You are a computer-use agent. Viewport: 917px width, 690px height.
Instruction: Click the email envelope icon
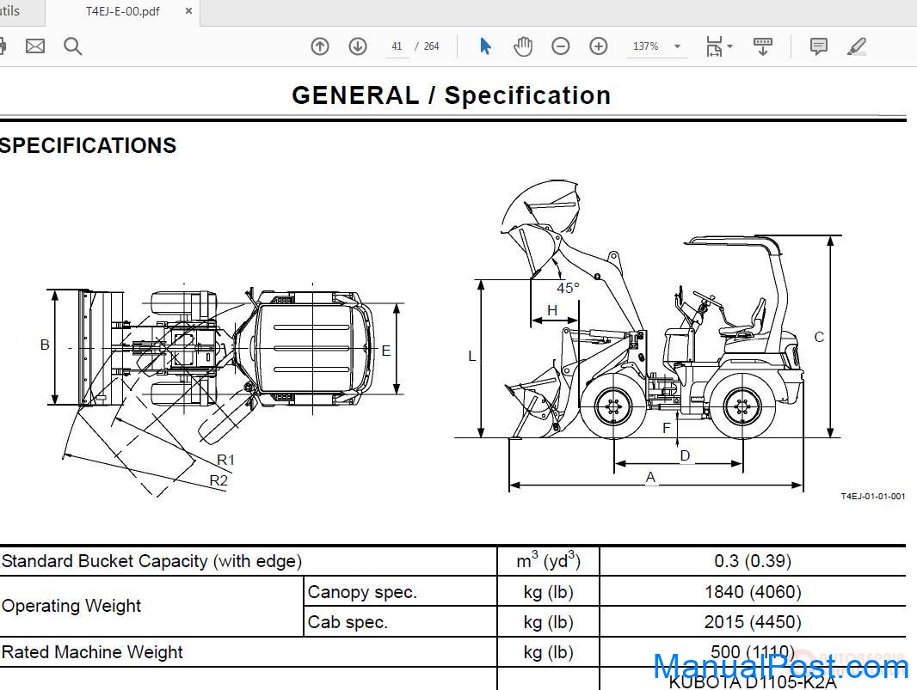(x=35, y=46)
